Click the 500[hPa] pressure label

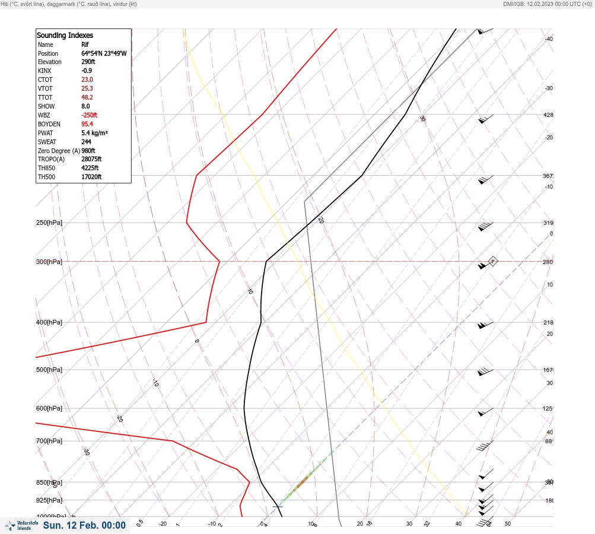[x=49, y=370]
